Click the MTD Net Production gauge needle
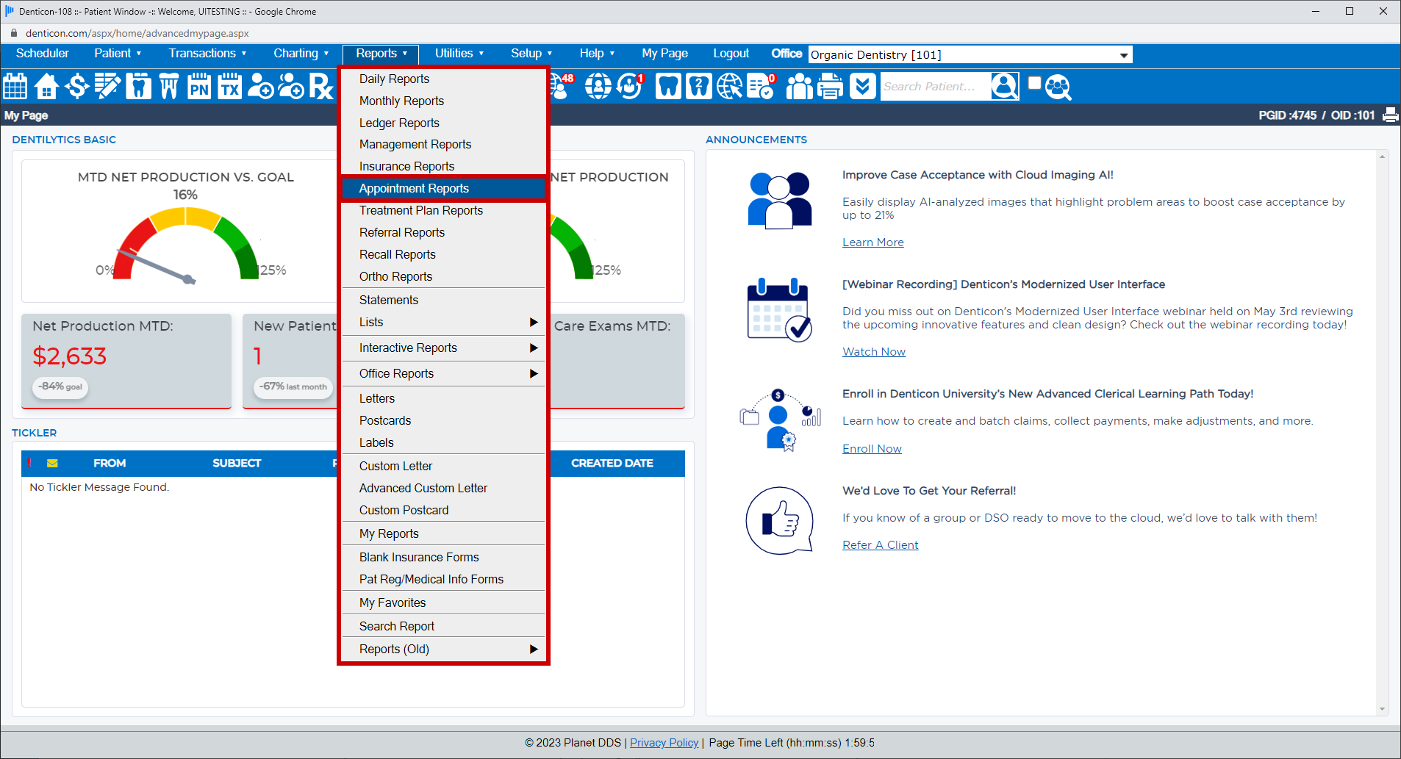The width and height of the screenshot is (1401, 759). pos(156,266)
